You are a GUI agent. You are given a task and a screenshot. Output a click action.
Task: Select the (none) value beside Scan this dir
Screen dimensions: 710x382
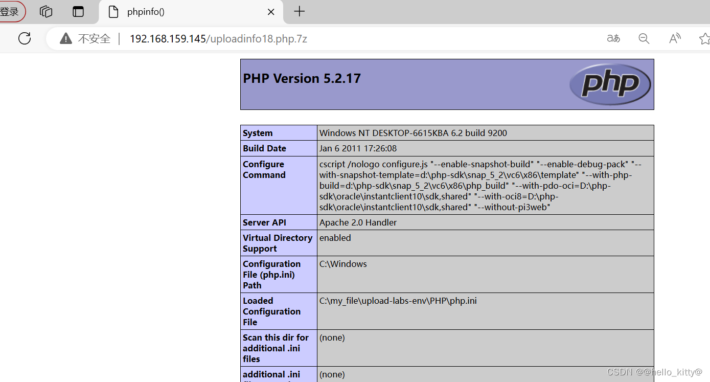tap(332, 338)
